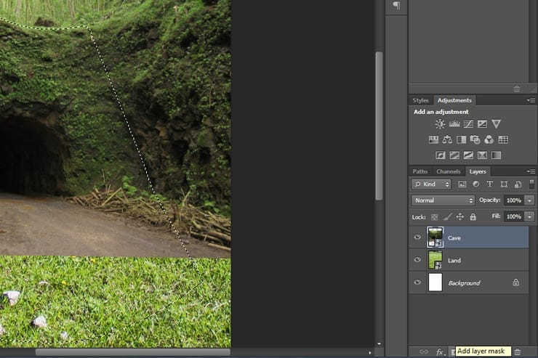Filter layers for type layers
The height and width of the screenshot is (358, 538).
pos(489,184)
